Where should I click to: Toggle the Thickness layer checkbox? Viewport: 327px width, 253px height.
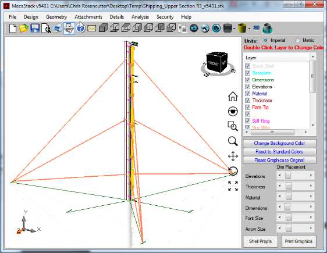point(247,101)
